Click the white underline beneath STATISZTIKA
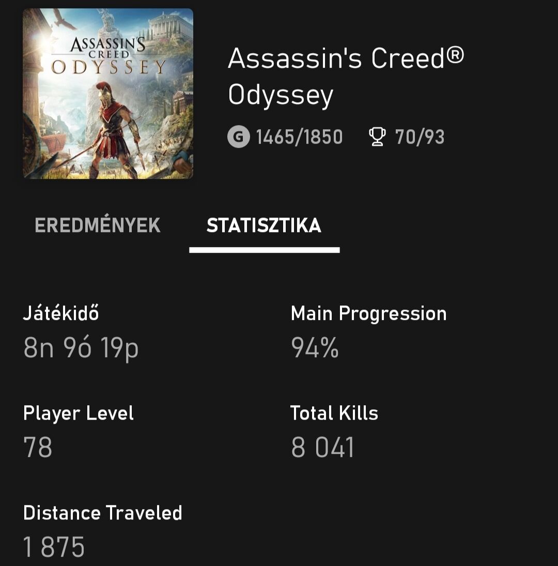The image size is (558, 566). (x=264, y=250)
